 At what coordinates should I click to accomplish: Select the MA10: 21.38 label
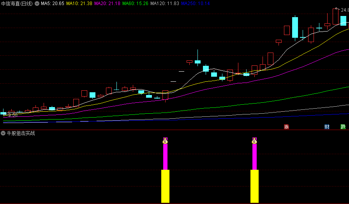click(79, 4)
